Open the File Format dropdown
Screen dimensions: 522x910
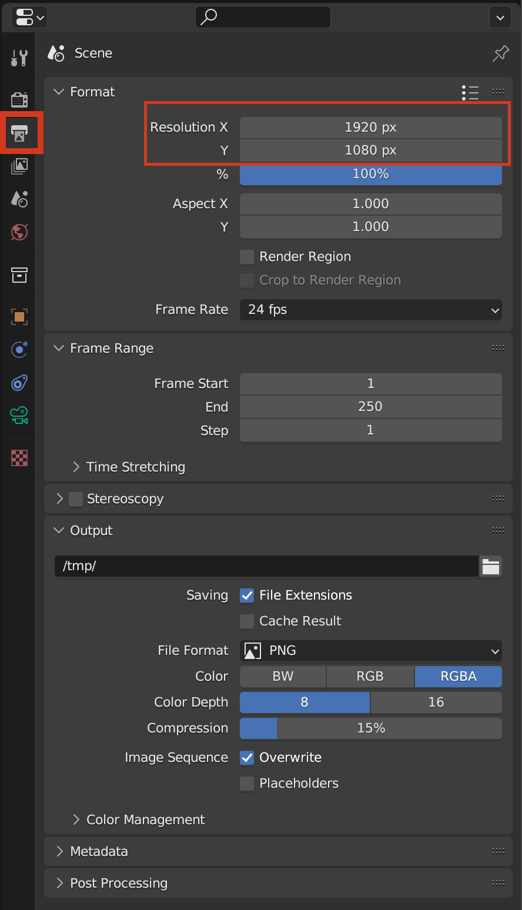click(x=370, y=651)
